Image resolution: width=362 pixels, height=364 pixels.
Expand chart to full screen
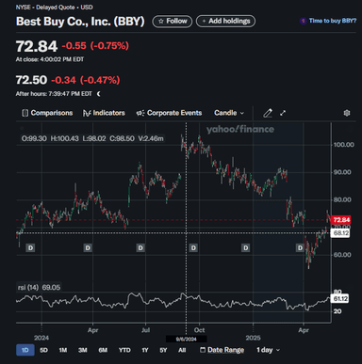click(283, 113)
